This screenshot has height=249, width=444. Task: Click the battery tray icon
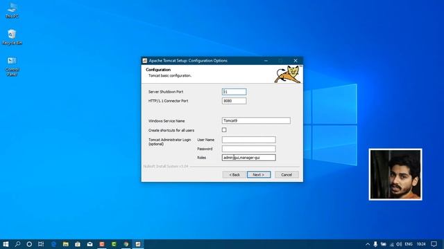pos(384,244)
